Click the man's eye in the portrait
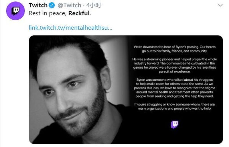The width and height of the screenshot is (229, 147). (73, 84)
